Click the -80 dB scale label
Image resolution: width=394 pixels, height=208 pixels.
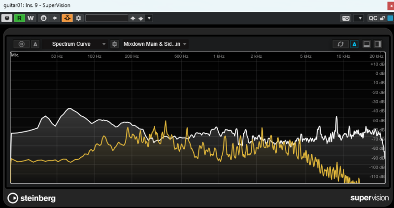pos(378,148)
